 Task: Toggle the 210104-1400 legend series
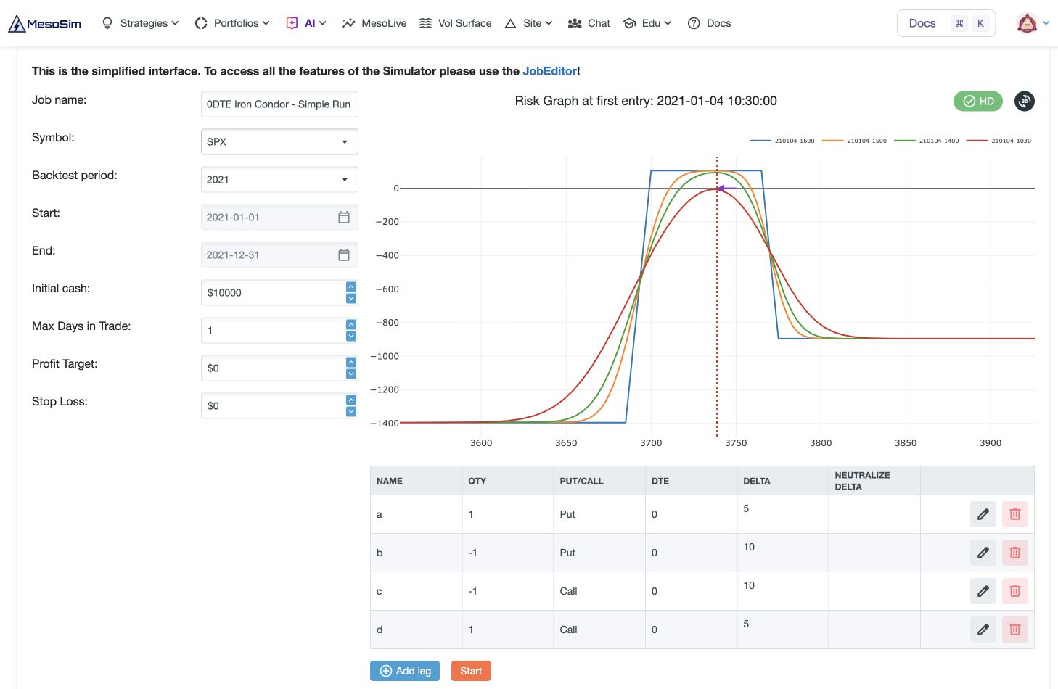[x=927, y=141]
